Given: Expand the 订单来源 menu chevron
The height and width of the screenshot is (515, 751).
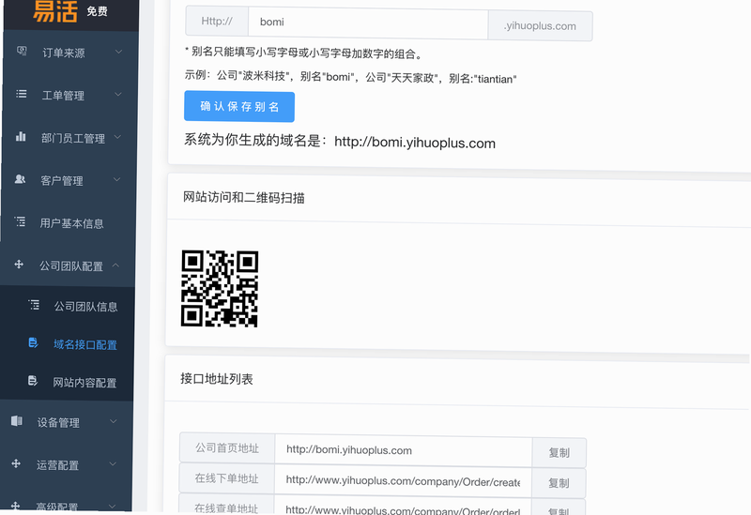Looking at the screenshot, I should click(118, 52).
